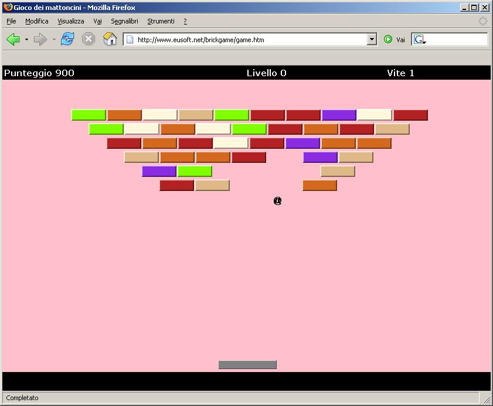Image resolution: width=493 pixels, height=406 pixels.
Task: Click the Firefox icon in the title bar
Action: (8, 7)
